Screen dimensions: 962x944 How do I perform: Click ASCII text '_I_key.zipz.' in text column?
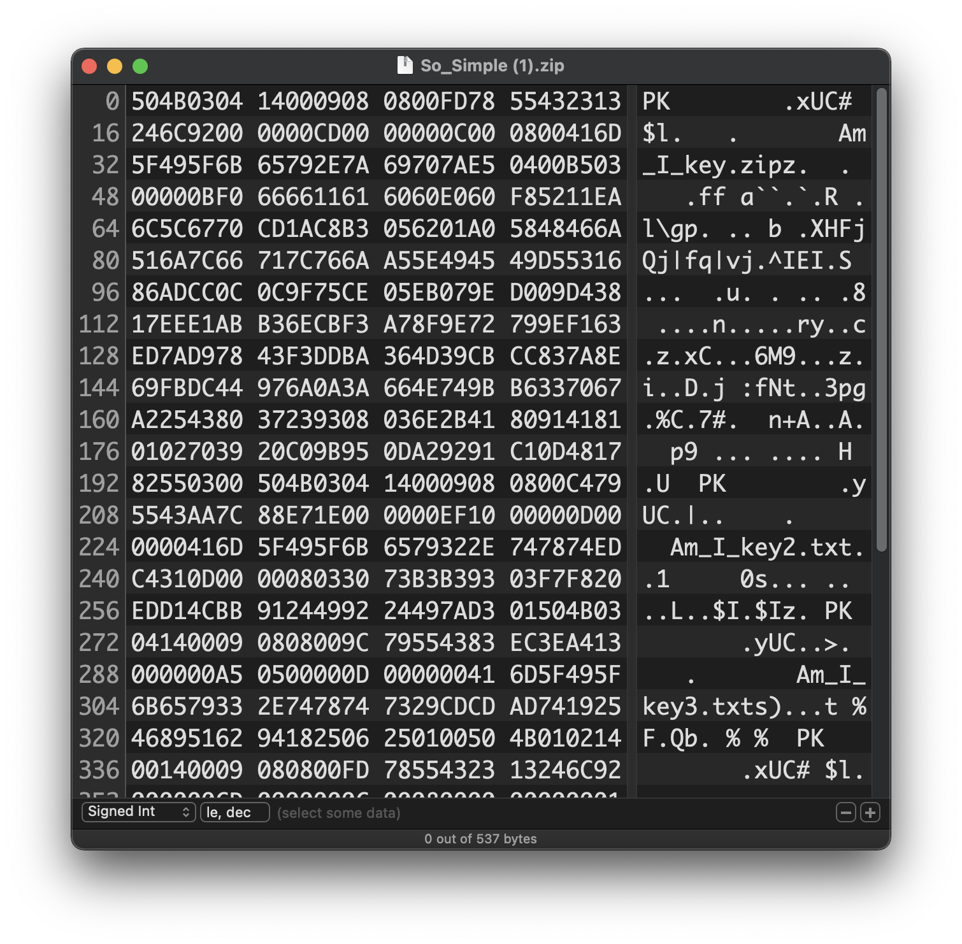click(726, 166)
